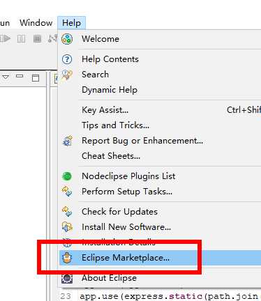Open the Window menu
This screenshot has height=301, width=261.
tap(36, 23)
